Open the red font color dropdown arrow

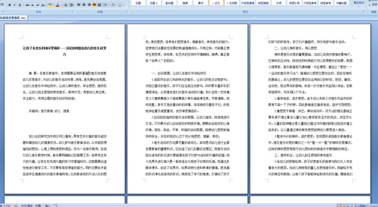coord(61,5)
